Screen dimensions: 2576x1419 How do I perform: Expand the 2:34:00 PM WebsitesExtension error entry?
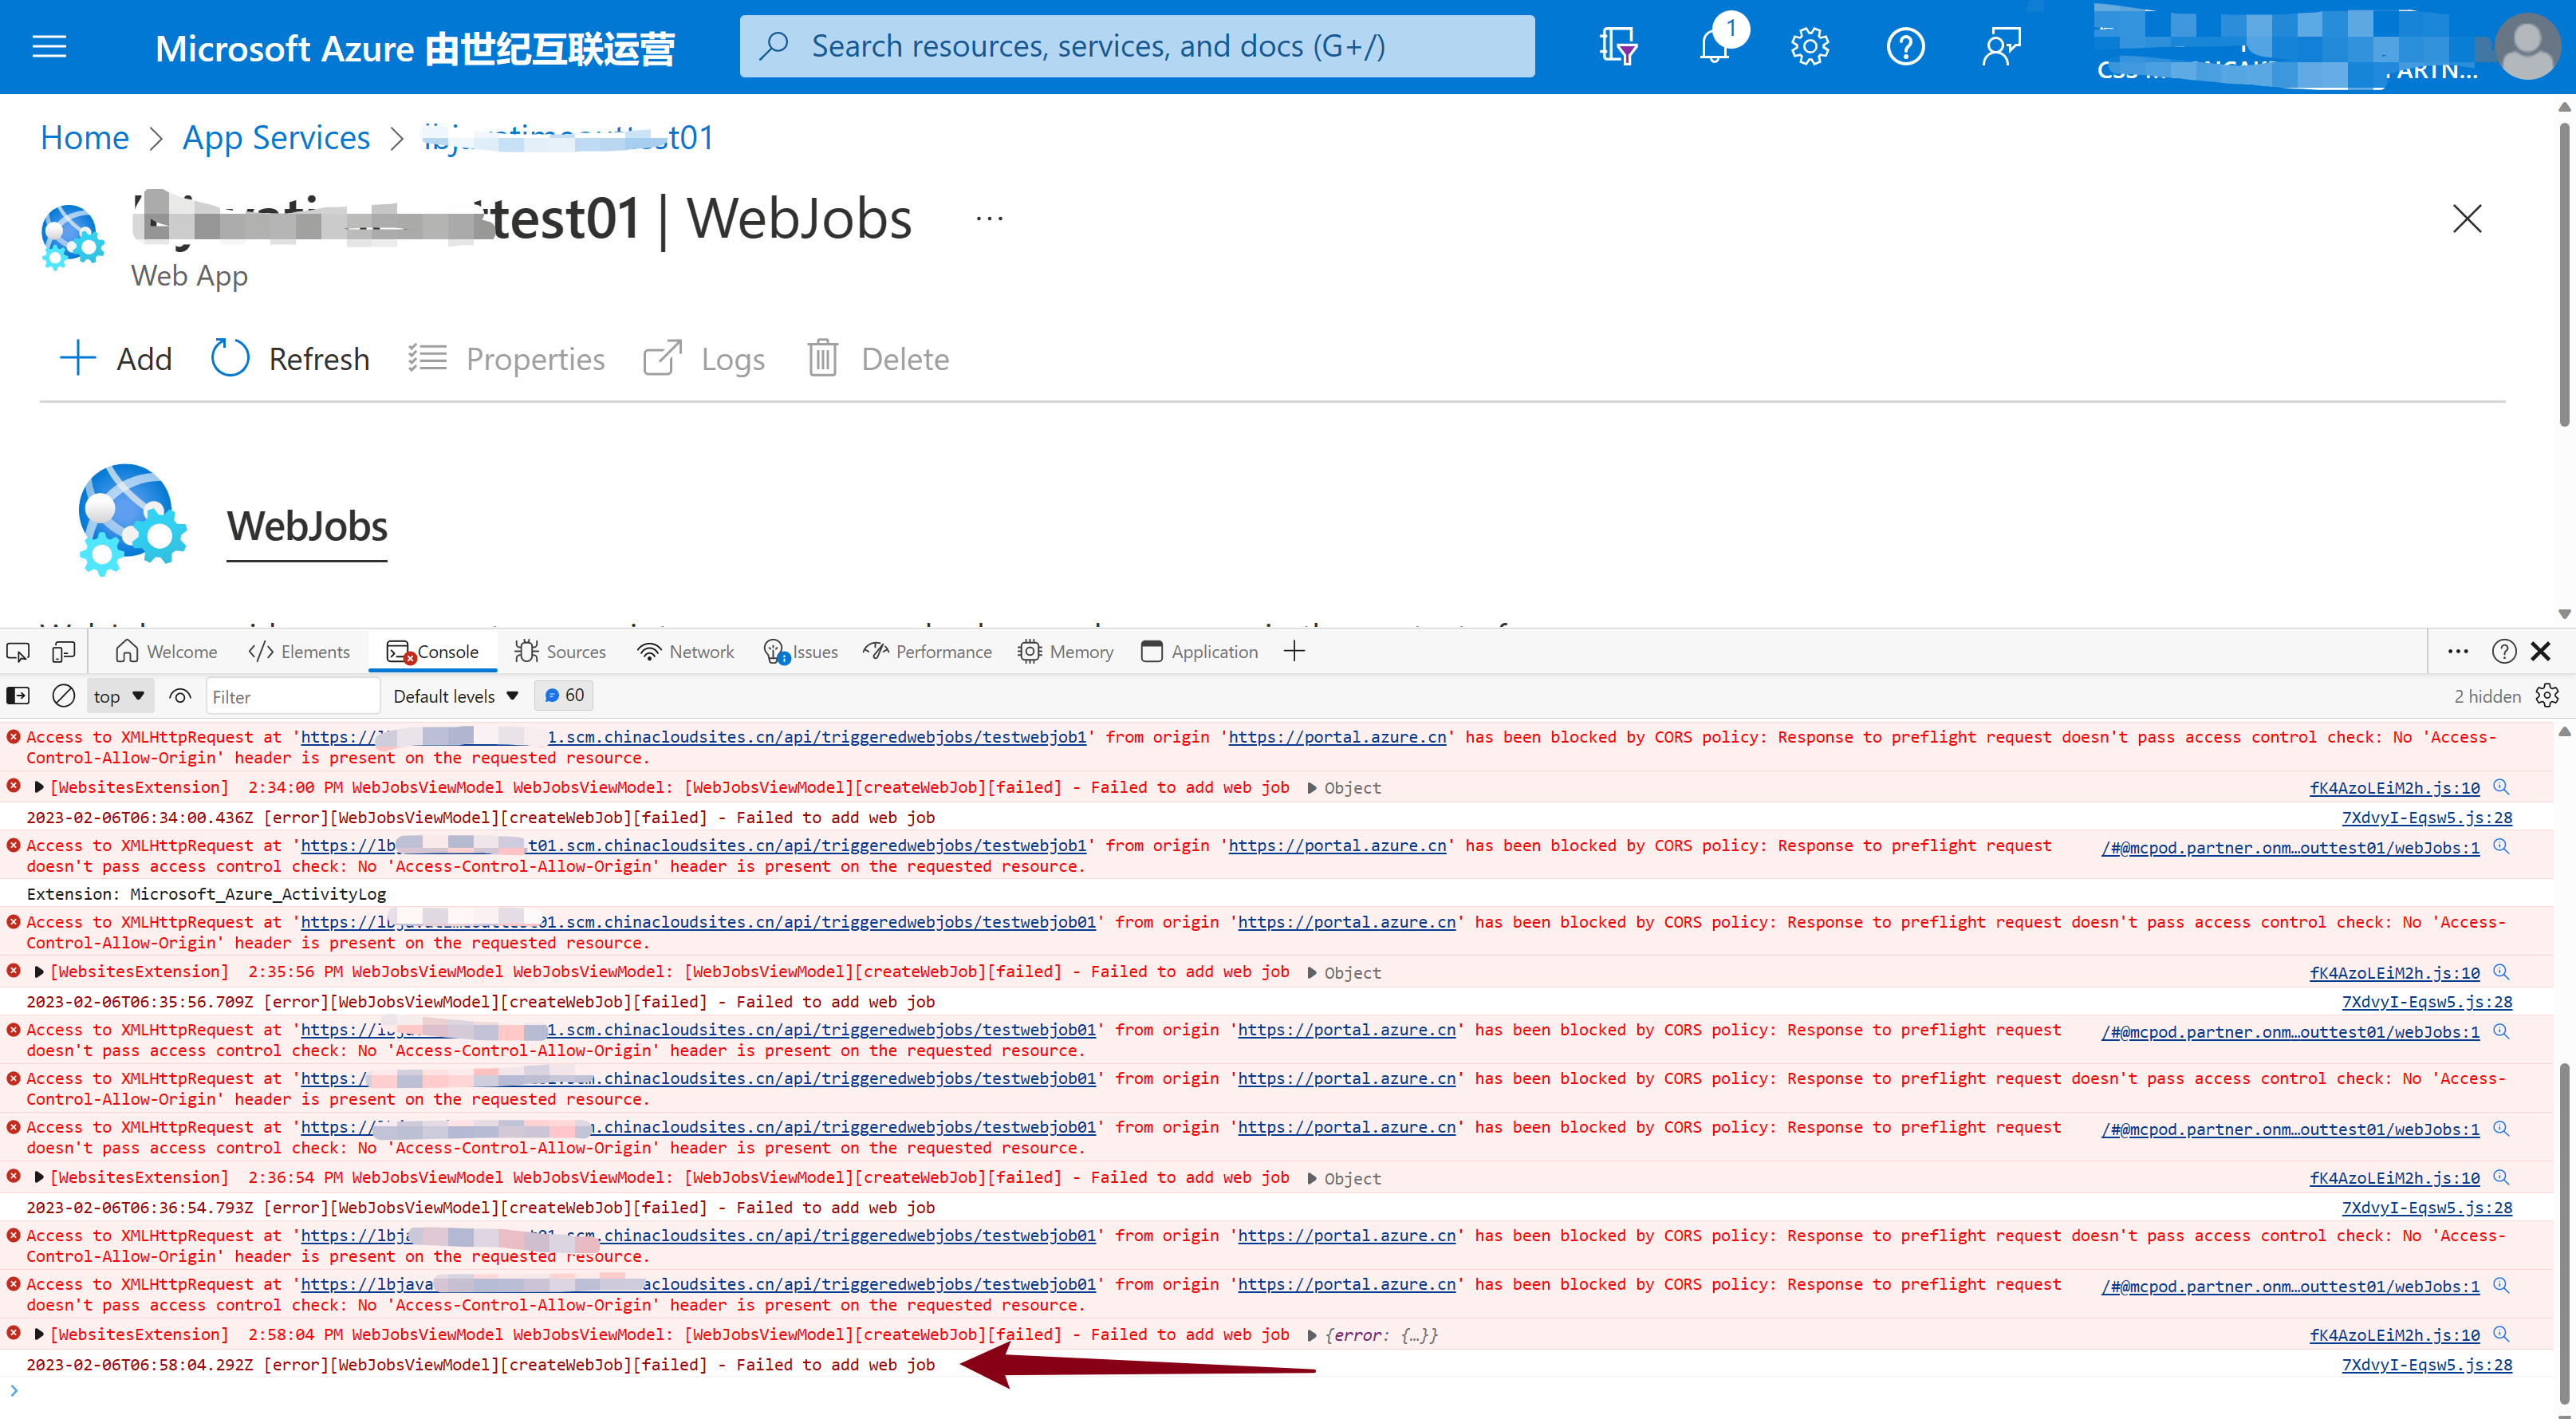(x=39, y=787)
